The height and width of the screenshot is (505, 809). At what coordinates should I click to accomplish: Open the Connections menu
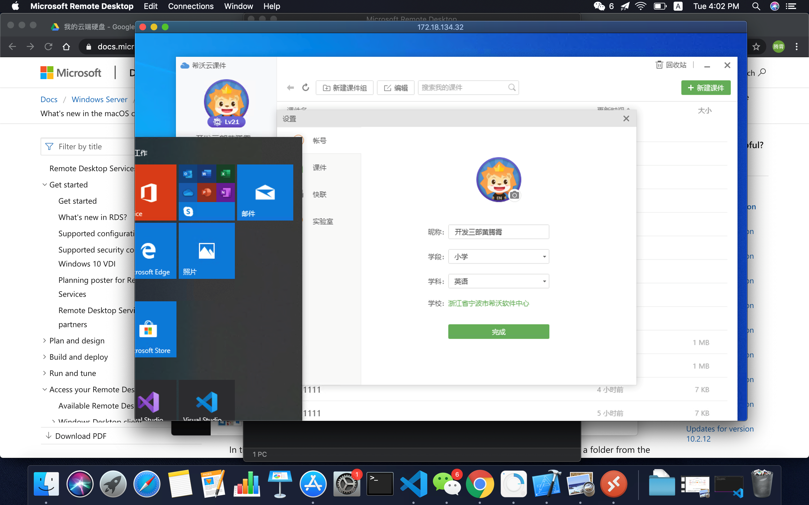[x=190, y=6]
